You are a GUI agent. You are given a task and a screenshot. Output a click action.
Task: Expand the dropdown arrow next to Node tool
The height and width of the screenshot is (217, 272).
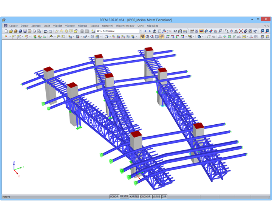click(x=10, y=37)
